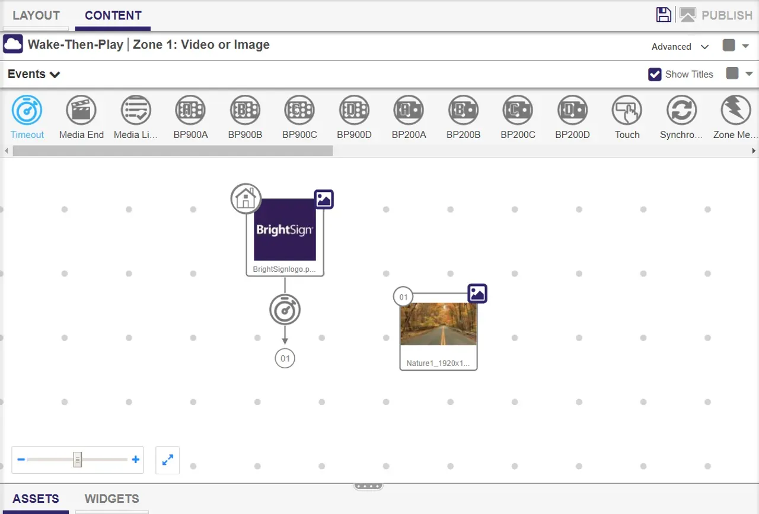Select the BP900C event icon
The height and width of the screenshot is (514, 759).
[299, 110]
